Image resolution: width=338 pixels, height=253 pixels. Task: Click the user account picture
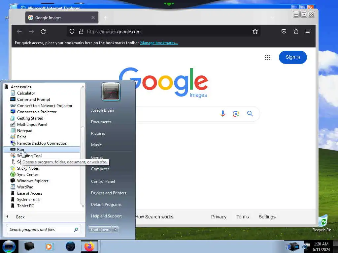111,92
